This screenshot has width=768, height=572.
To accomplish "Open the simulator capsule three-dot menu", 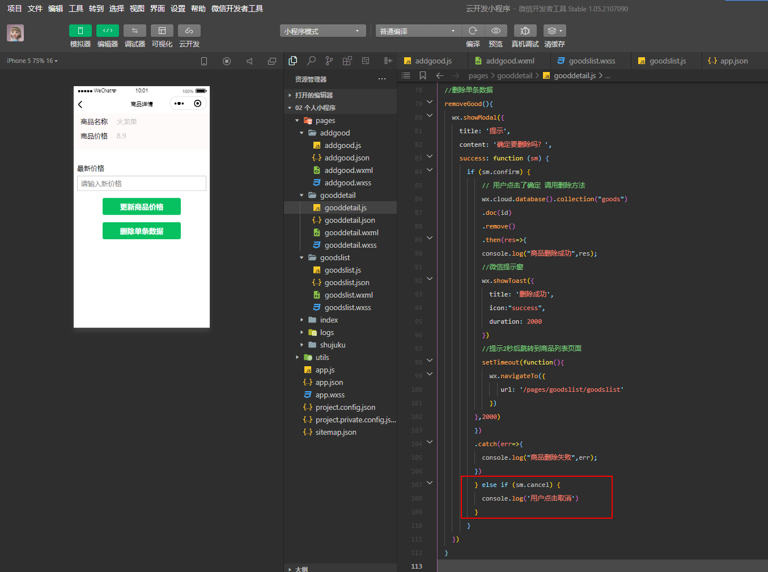I will pos(179,104).
